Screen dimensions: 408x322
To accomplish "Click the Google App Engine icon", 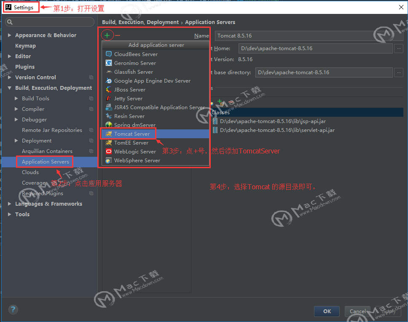I will click(x=108, y=80).
